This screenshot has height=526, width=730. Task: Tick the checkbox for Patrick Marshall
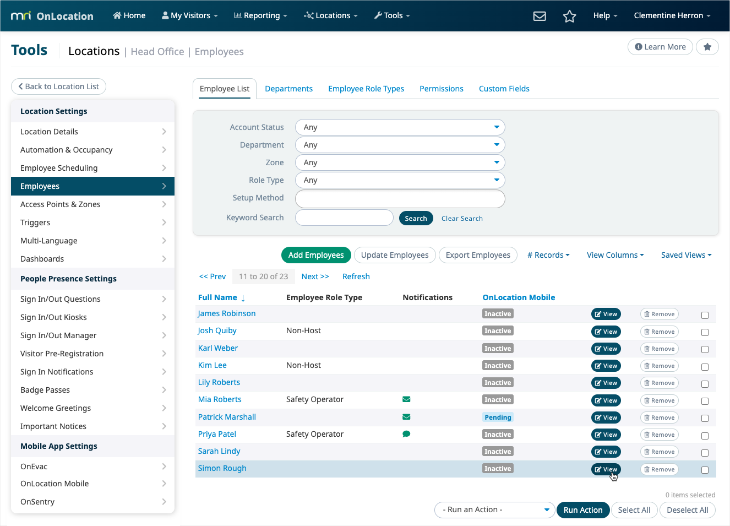pyautogui.click(x=705, y=418)
